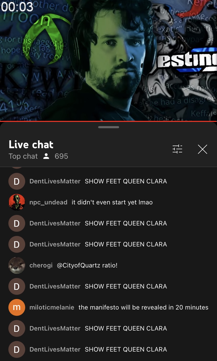
Task: Tap the viewer count person icon
Action: coord(46,156)
